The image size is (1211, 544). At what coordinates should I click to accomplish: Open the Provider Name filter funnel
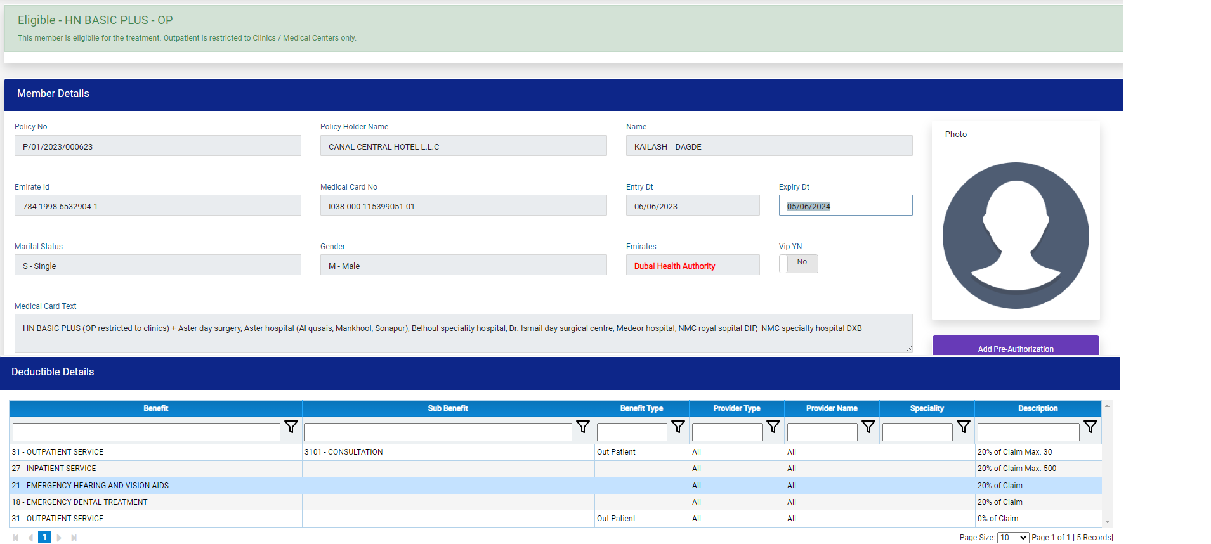(868, 427)
